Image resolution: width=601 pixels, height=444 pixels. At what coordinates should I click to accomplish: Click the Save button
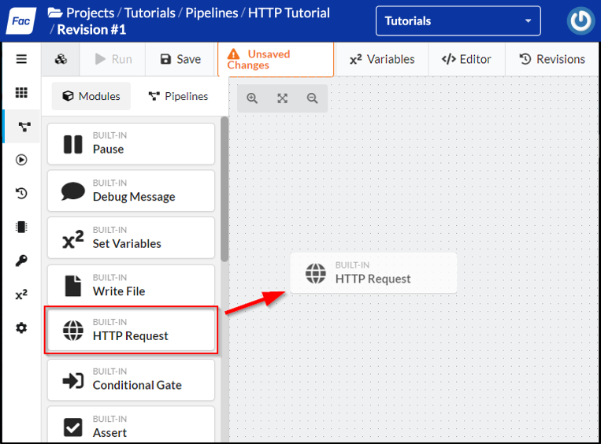(x=180, y=59)
